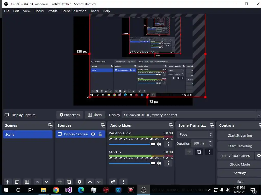Screen dimensions: 261x195
Task: Enable Studio Mode
Action: point(240,164)
